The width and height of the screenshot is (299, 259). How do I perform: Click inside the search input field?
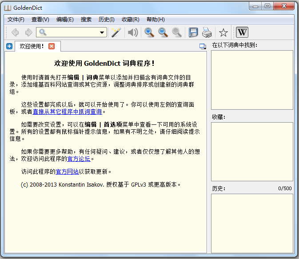72,32
